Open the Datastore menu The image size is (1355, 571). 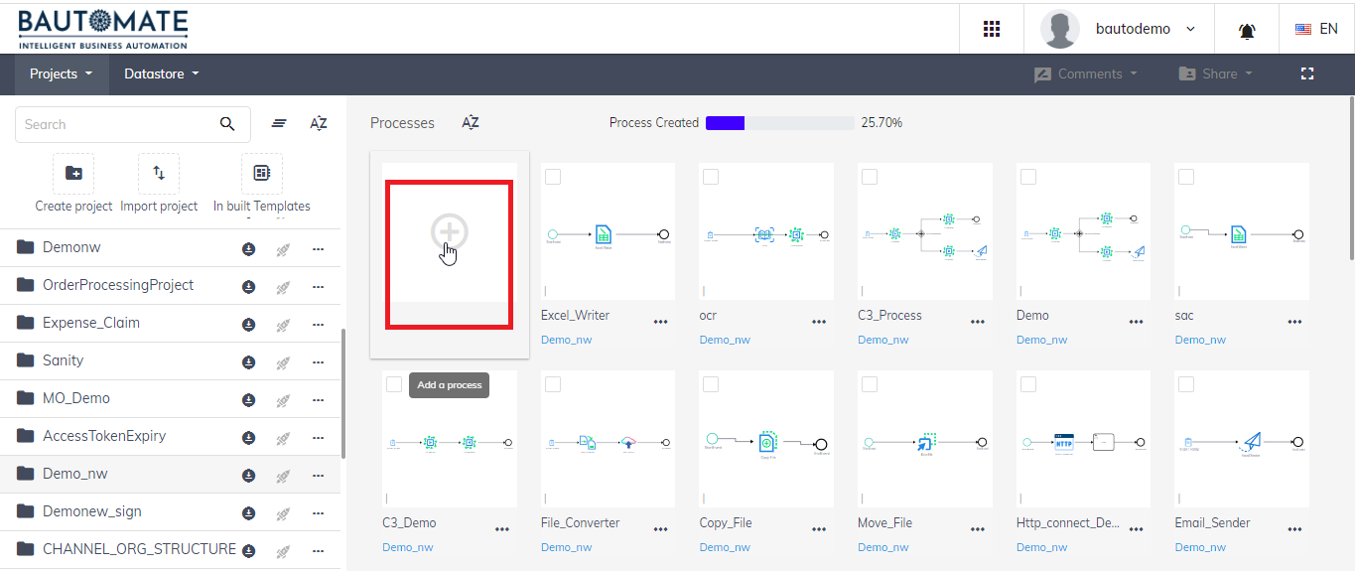162,73
